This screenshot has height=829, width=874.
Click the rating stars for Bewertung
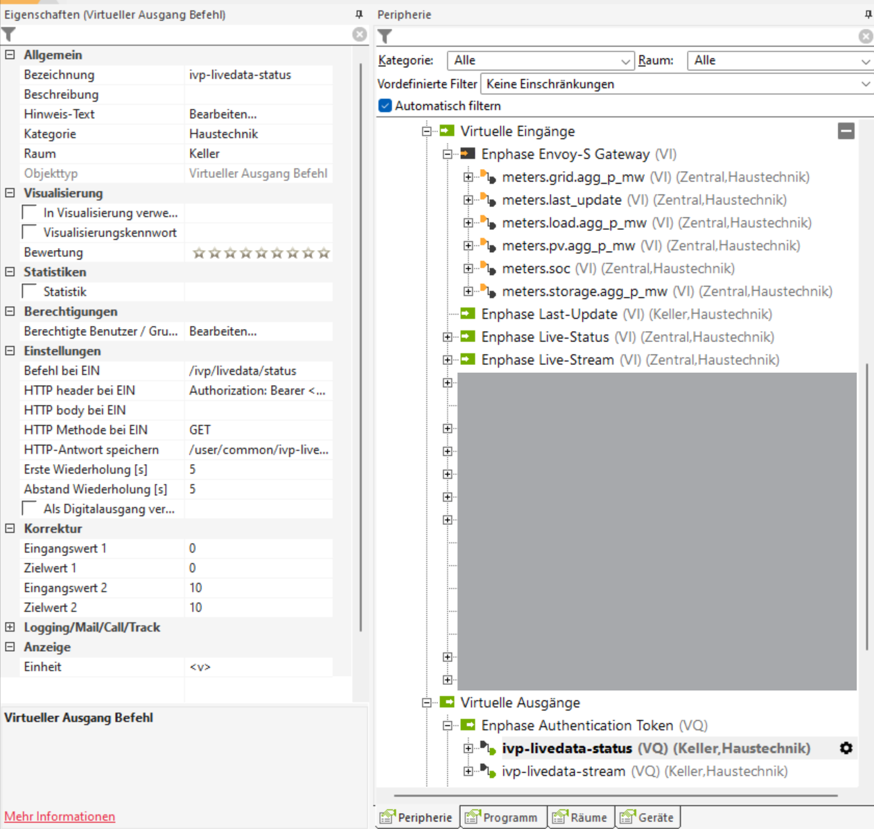coord(261,253)
